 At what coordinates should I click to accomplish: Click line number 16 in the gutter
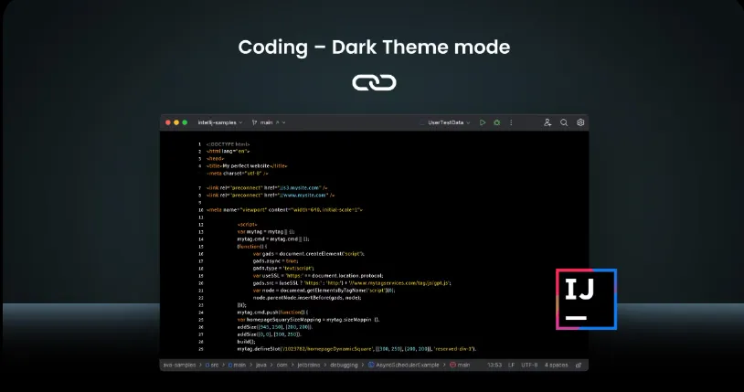pos(200,247)
